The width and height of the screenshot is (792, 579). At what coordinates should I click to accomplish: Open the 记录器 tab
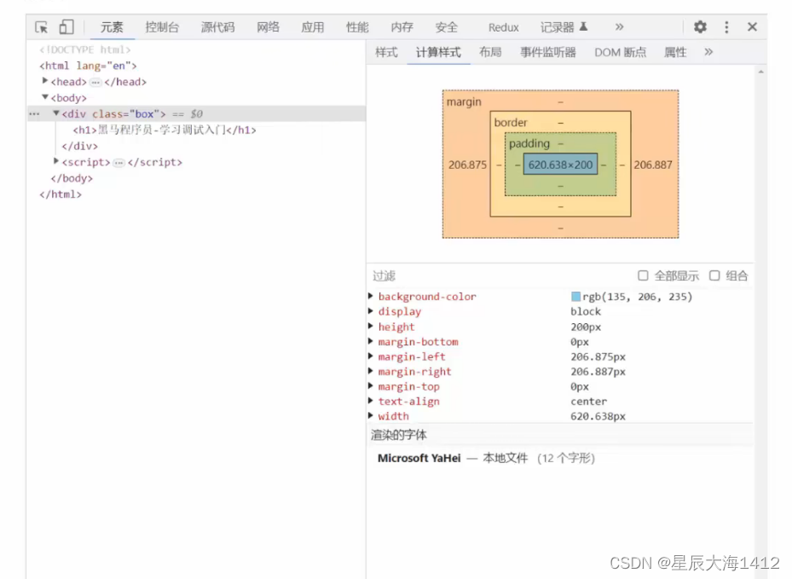click(x=557, y=27)
